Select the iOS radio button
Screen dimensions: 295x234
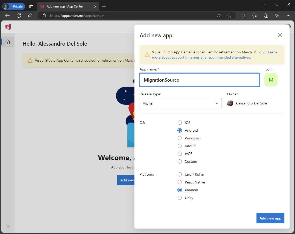(x=180, y=123)
